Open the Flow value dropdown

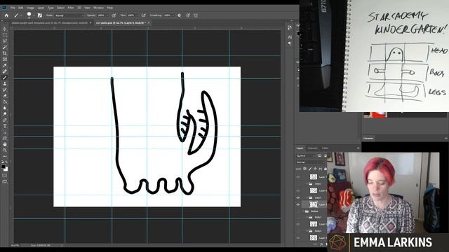138,15
